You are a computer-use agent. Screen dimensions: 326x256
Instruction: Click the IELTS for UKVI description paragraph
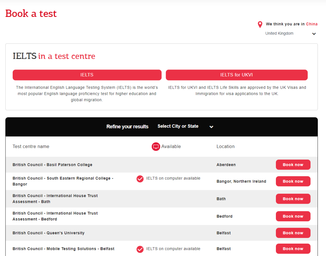[237, 91]
